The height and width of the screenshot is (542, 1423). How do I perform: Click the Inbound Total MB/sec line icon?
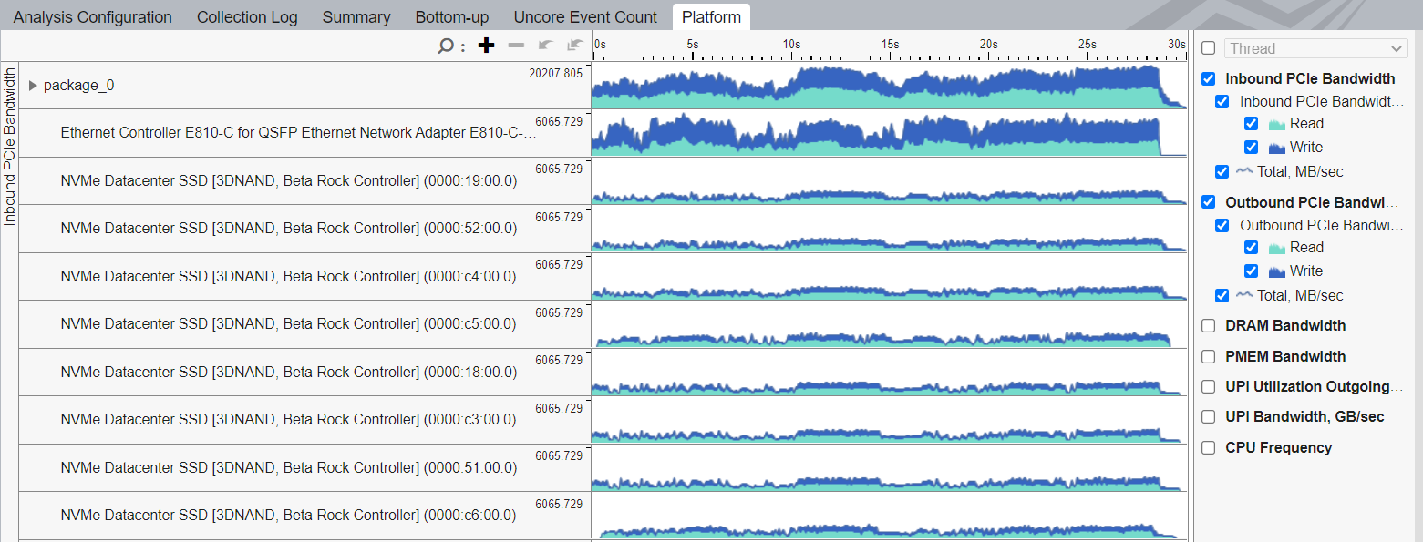pos(1244,171)
